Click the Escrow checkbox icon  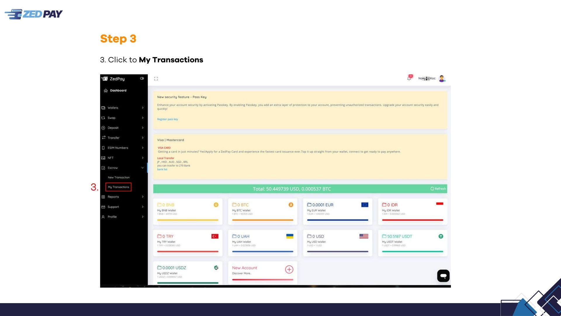(x=103, y=168)
